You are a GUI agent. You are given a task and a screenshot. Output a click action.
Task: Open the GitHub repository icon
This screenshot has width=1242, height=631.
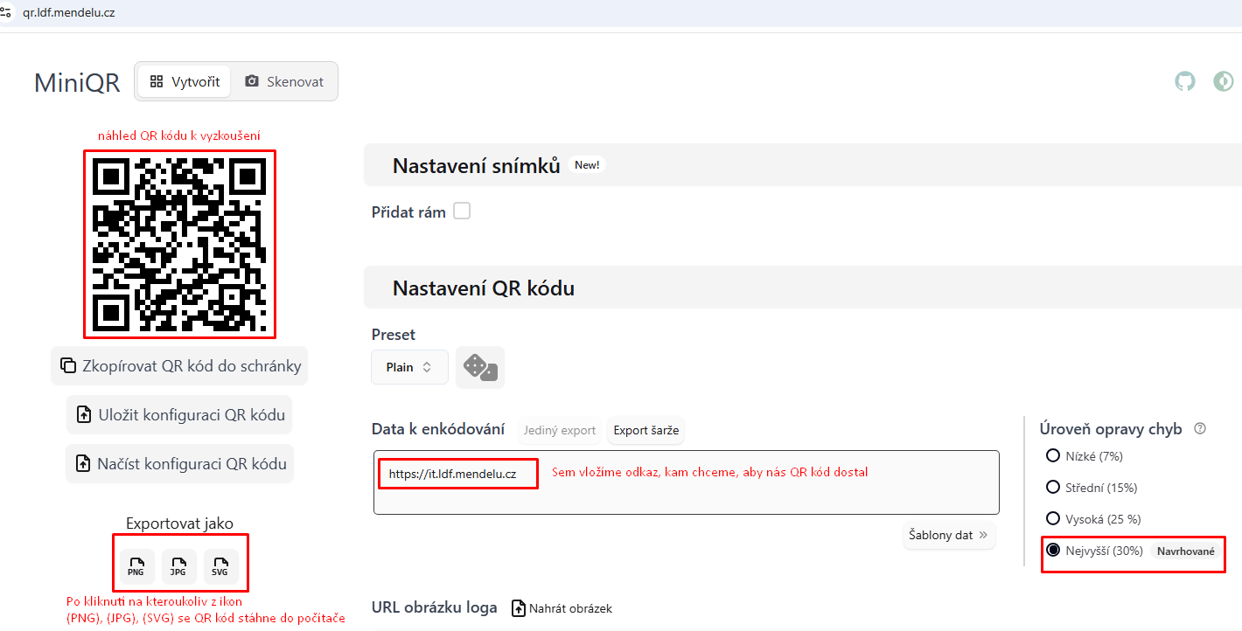click(1184, 81)
